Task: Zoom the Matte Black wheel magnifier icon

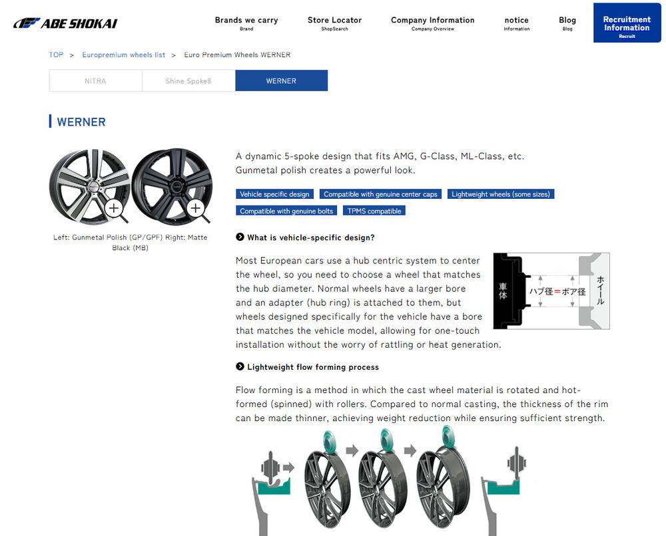Action: pos(198,209)
